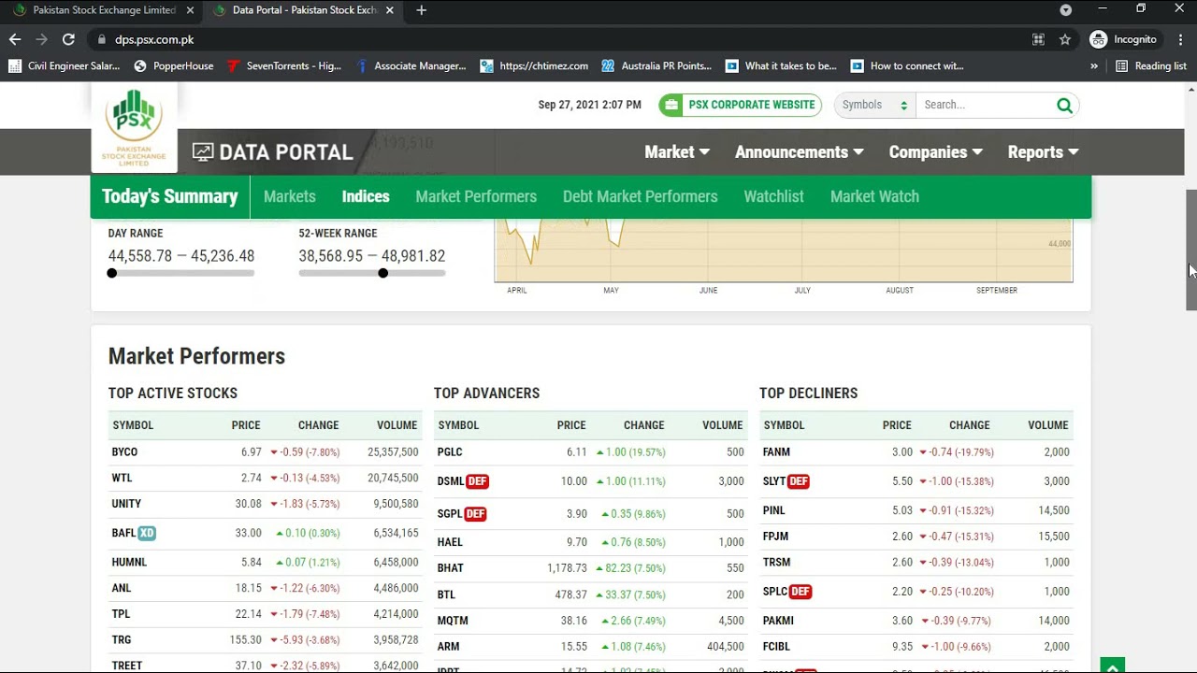The width and height of the screenshot is (1197, 673).
Task: Open the Incognito profile icon
Action: 1099,39
